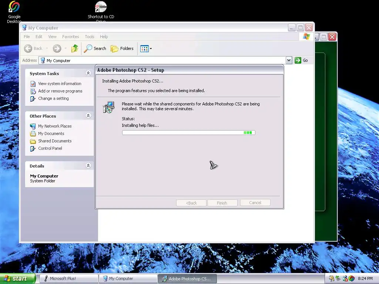Open Control Panel link

[x=50, y=149]
